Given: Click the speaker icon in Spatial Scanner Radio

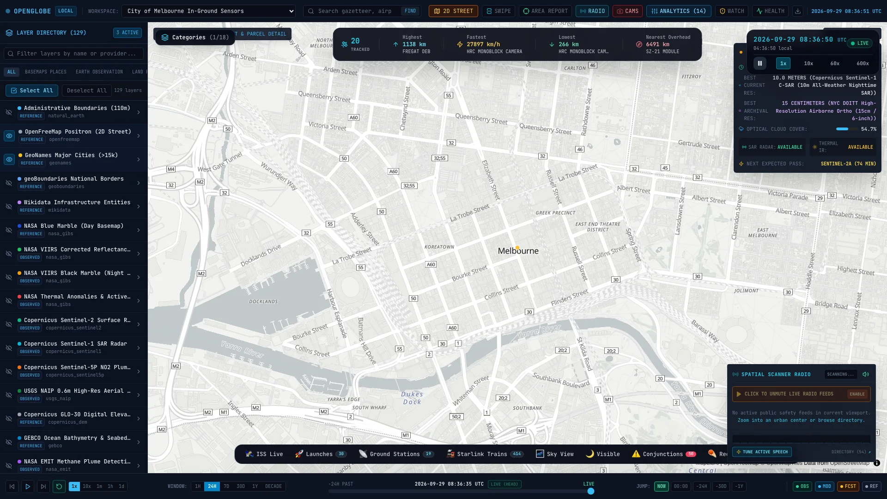Looking at the screenshot, I should tap(866, 374).
